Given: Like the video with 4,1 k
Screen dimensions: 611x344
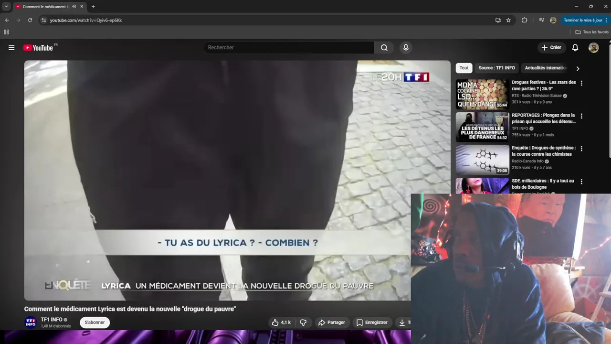Looking at the screenshot, I should pos(281,322).
